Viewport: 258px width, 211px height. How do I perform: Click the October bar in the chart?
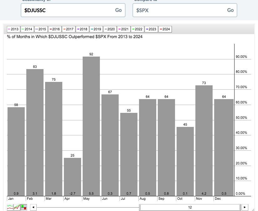(x=185, y=161)
